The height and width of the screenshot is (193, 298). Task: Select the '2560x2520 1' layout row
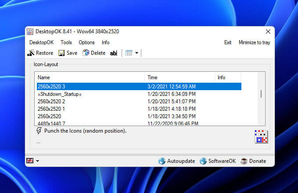coord(139,109)
